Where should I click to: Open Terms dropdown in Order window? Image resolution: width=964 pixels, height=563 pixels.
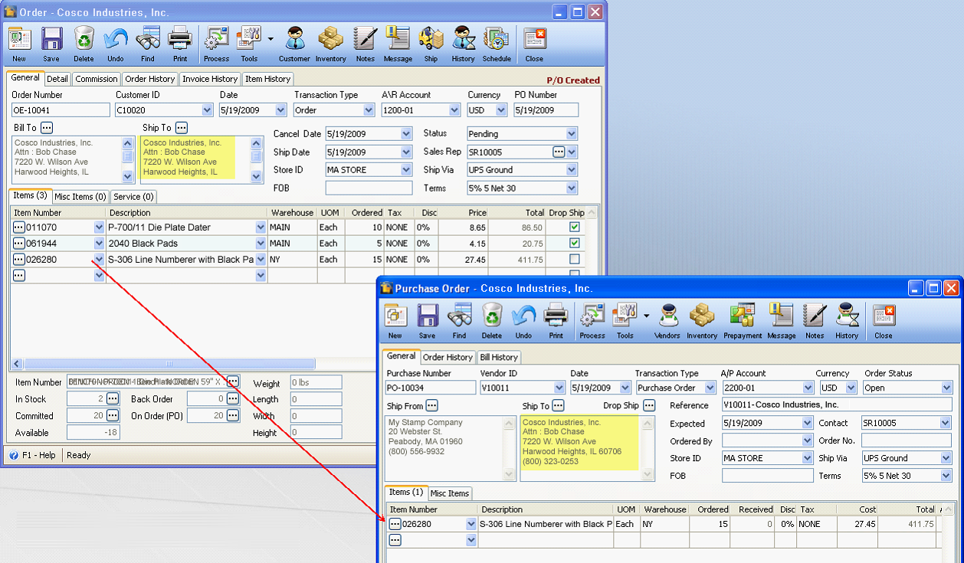tap(572, 188)
